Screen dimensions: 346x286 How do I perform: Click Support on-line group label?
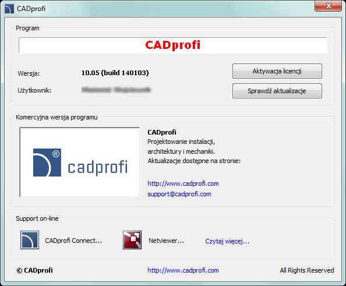(x=37, y=218)
